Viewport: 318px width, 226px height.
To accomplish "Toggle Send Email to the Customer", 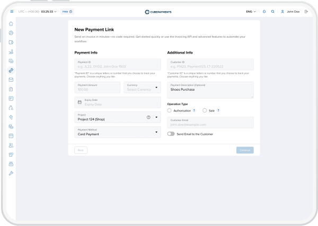I will coord(171,134).
